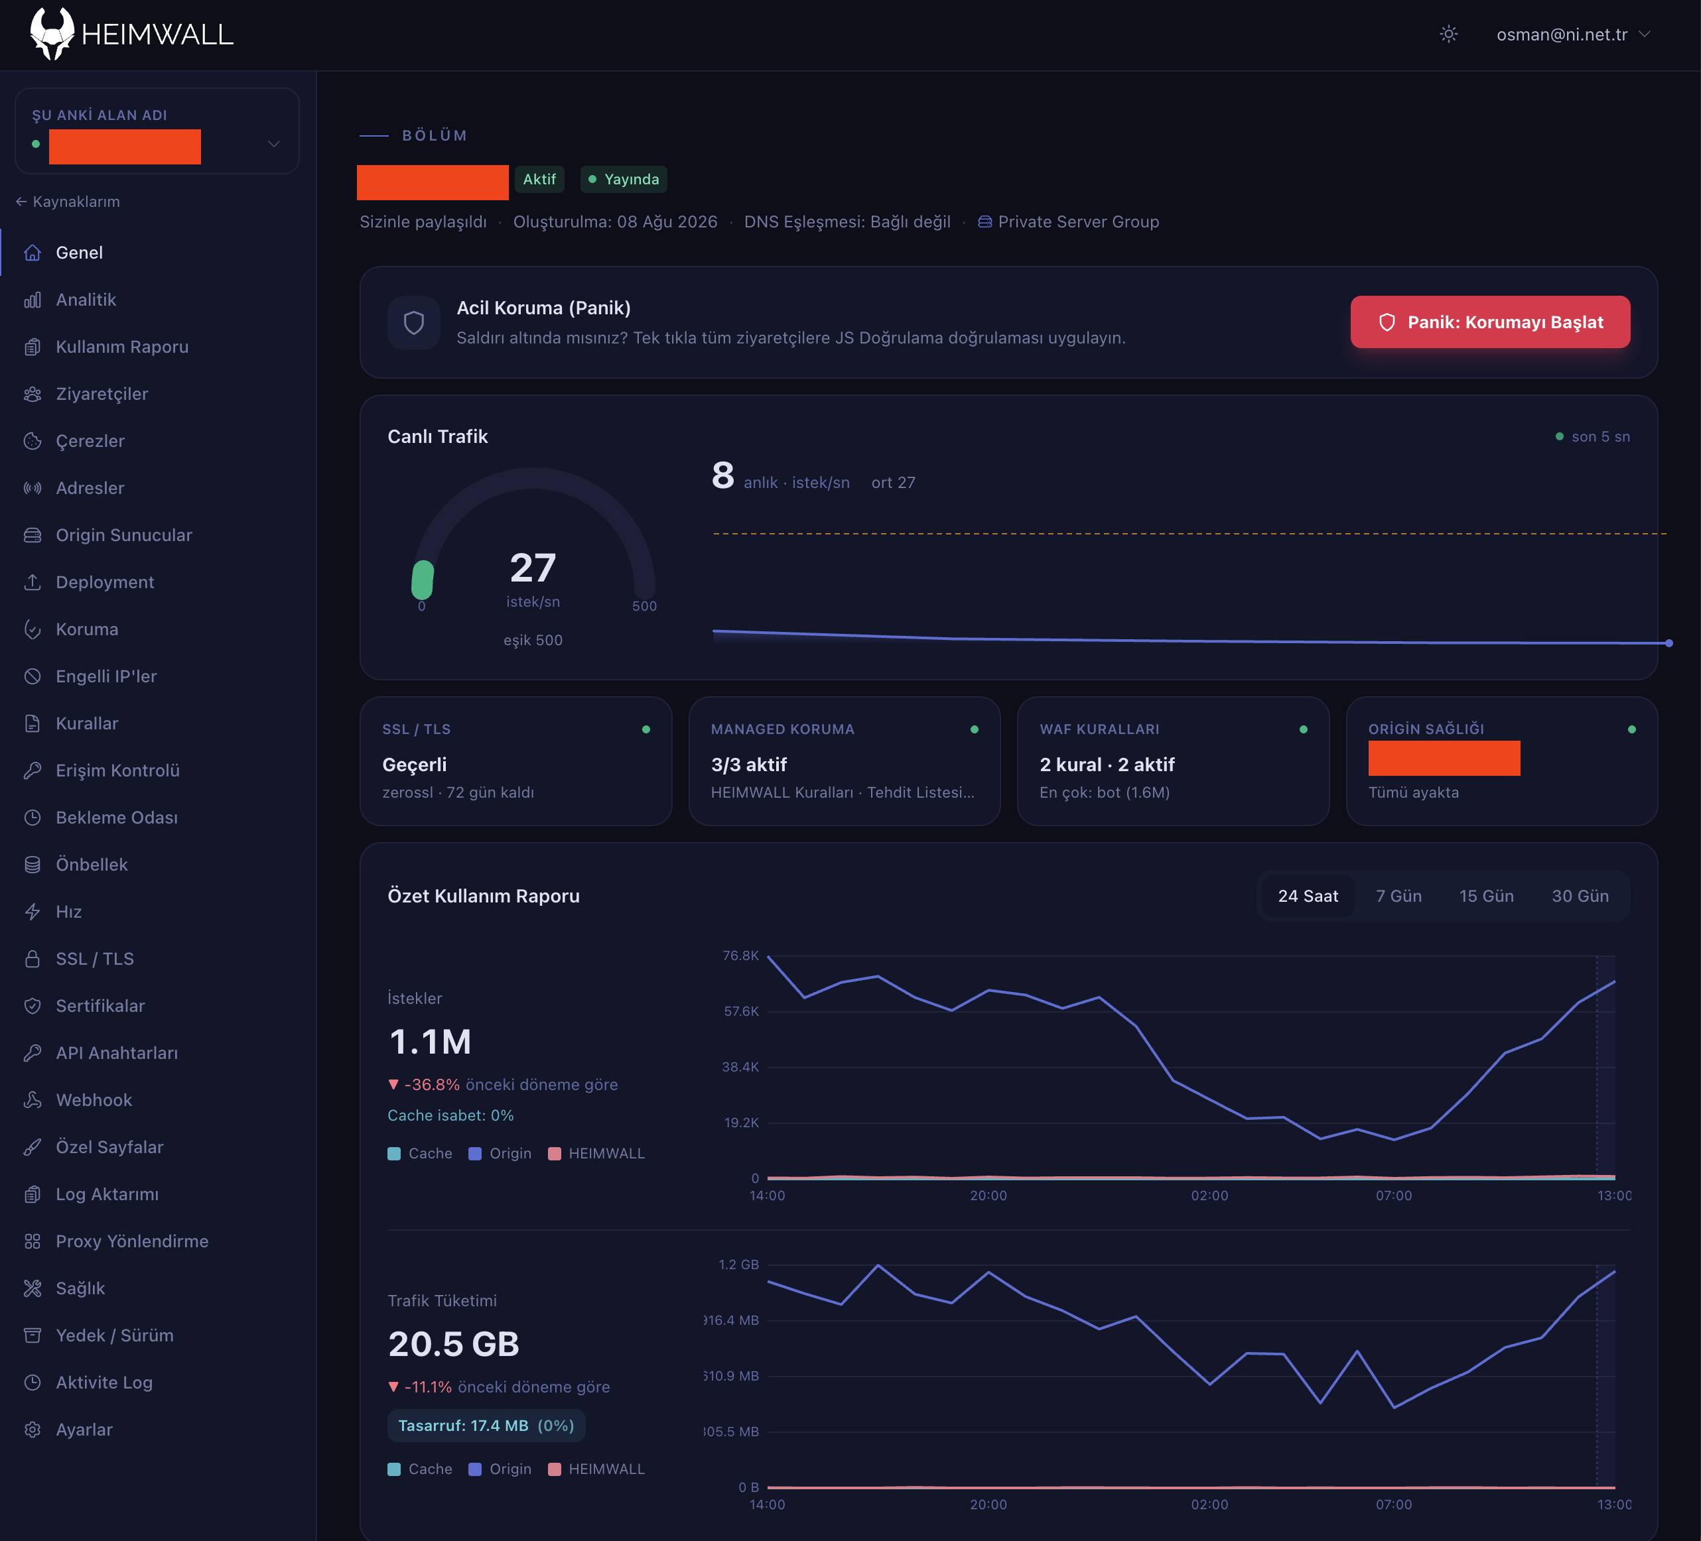The width and height of the screenshot is (1701, 1541).
Task: Open the osman@ni.net.tr account dropdown
Action: [1573, 34]
